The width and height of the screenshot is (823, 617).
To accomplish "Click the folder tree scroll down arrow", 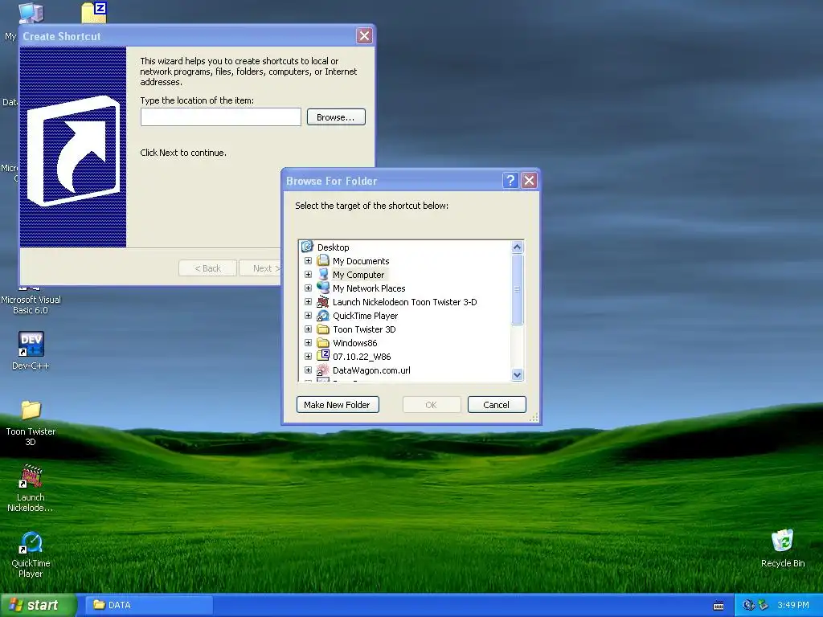I will [x=517, y=374].
